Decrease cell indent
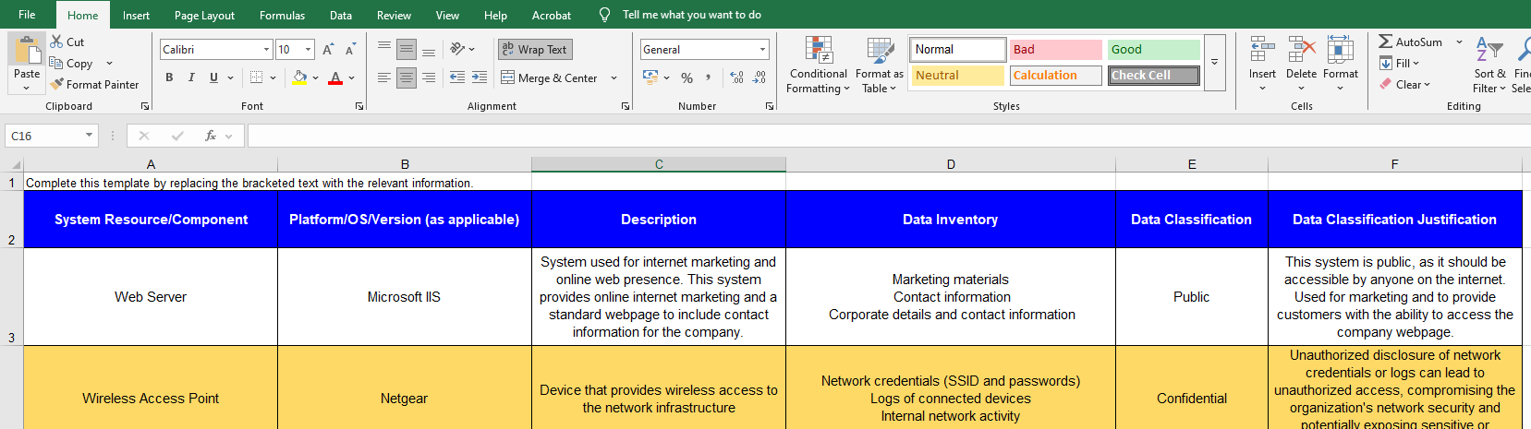1531x429 pixels. coord(457,77)
